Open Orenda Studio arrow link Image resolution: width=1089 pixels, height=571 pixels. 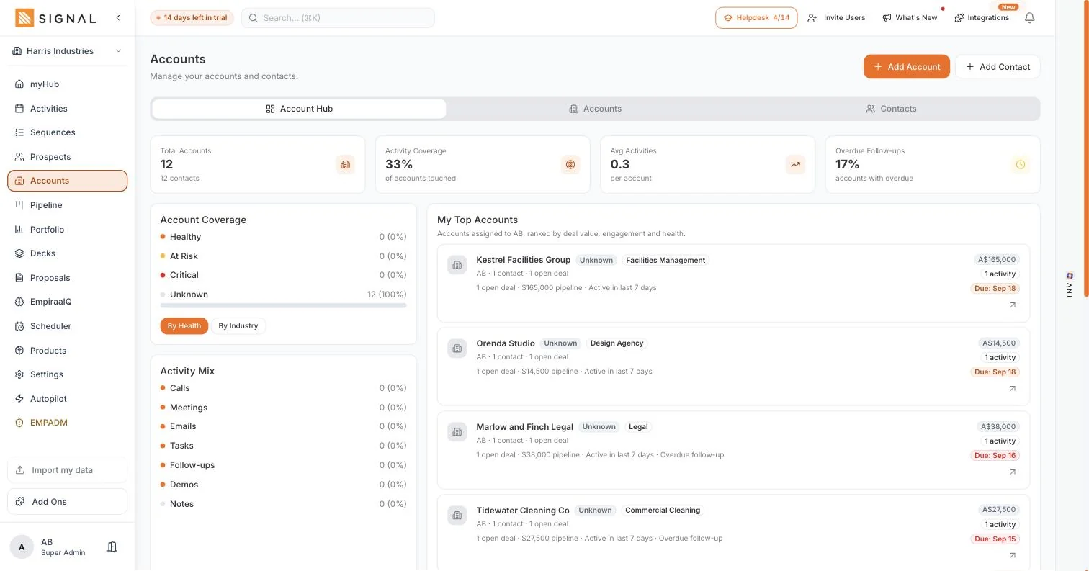[1013, 388]
